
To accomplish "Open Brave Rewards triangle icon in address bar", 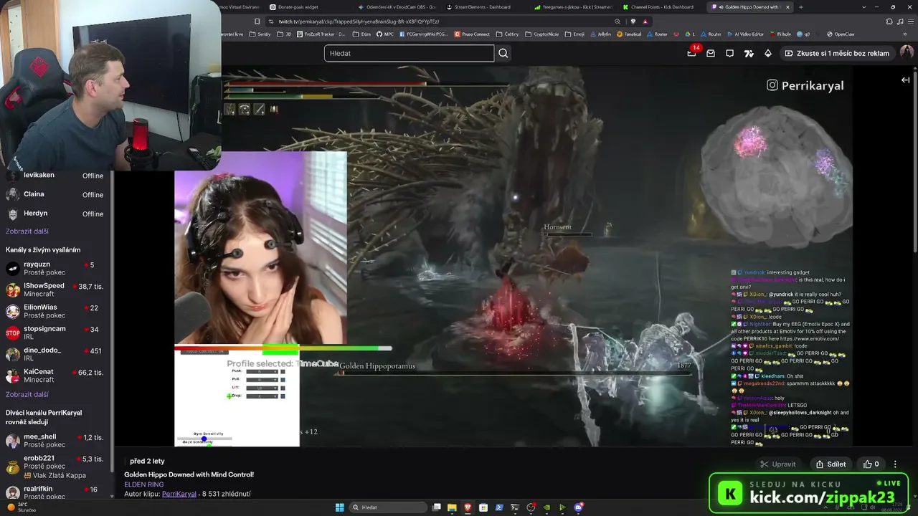I will tap(645, 21).
